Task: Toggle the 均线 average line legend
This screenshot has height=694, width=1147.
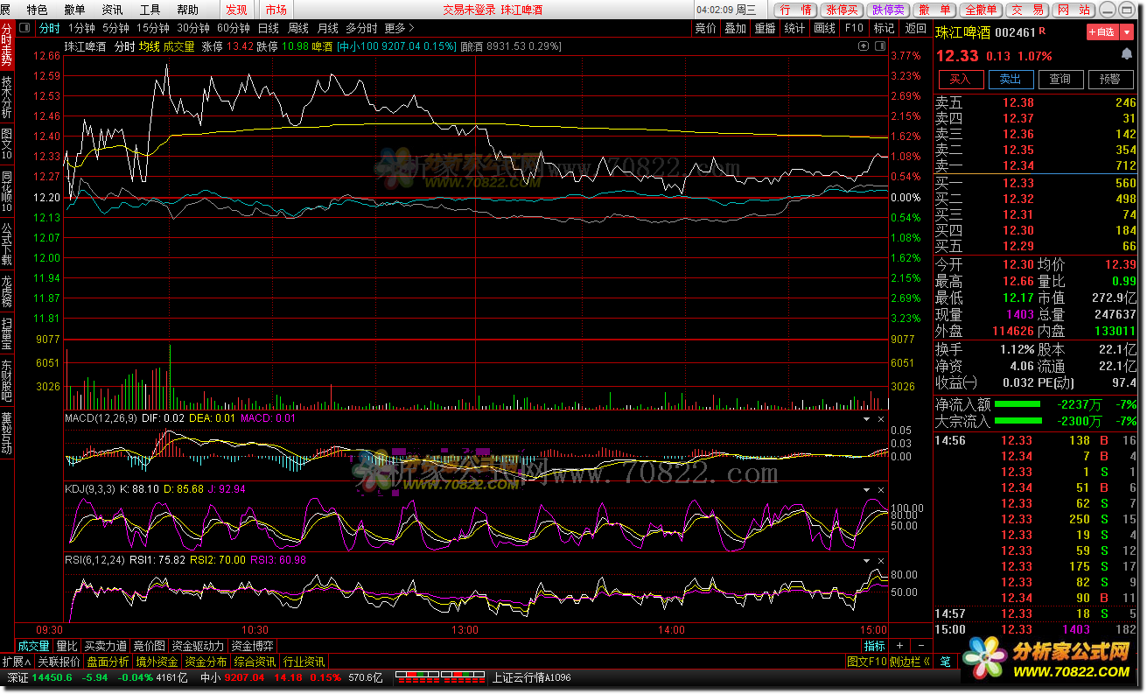Action: [x=150, y=46]
